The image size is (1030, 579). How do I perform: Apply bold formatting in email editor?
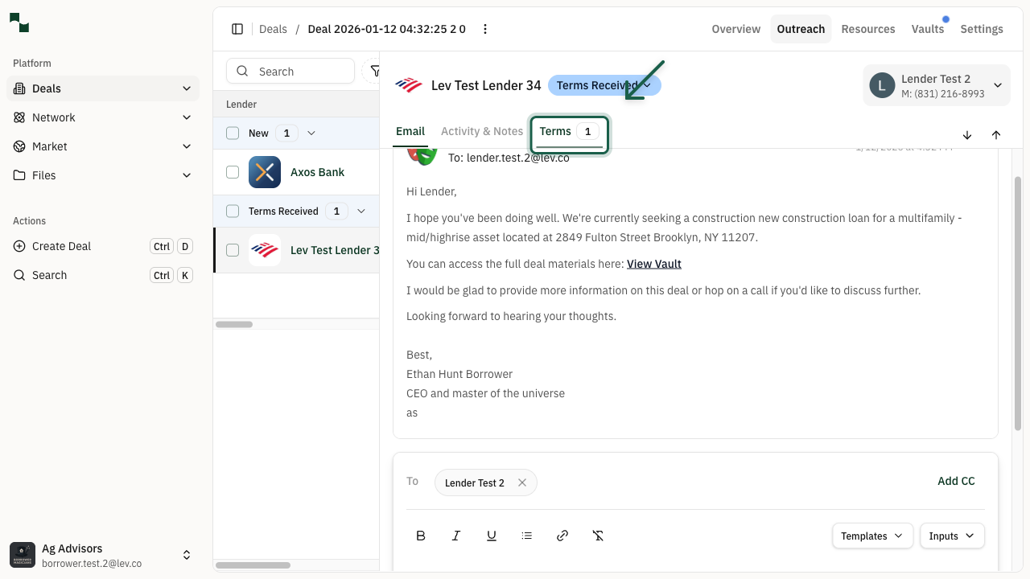point(421,536)
